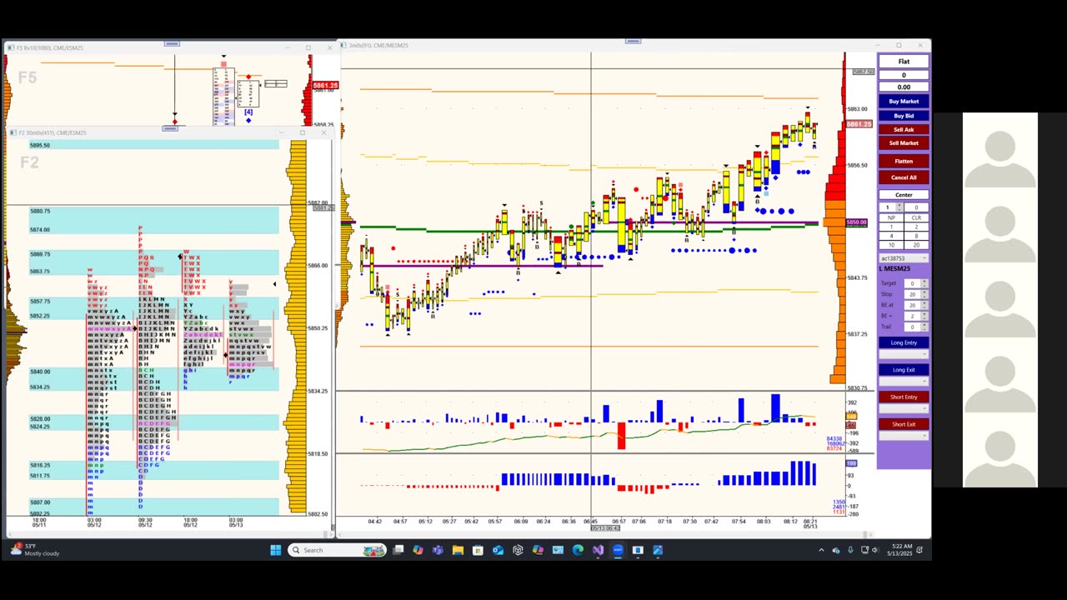The image size is (1067, 600).
Task: Open Microsoft Edge from taskbar
Action: point(578,550)
